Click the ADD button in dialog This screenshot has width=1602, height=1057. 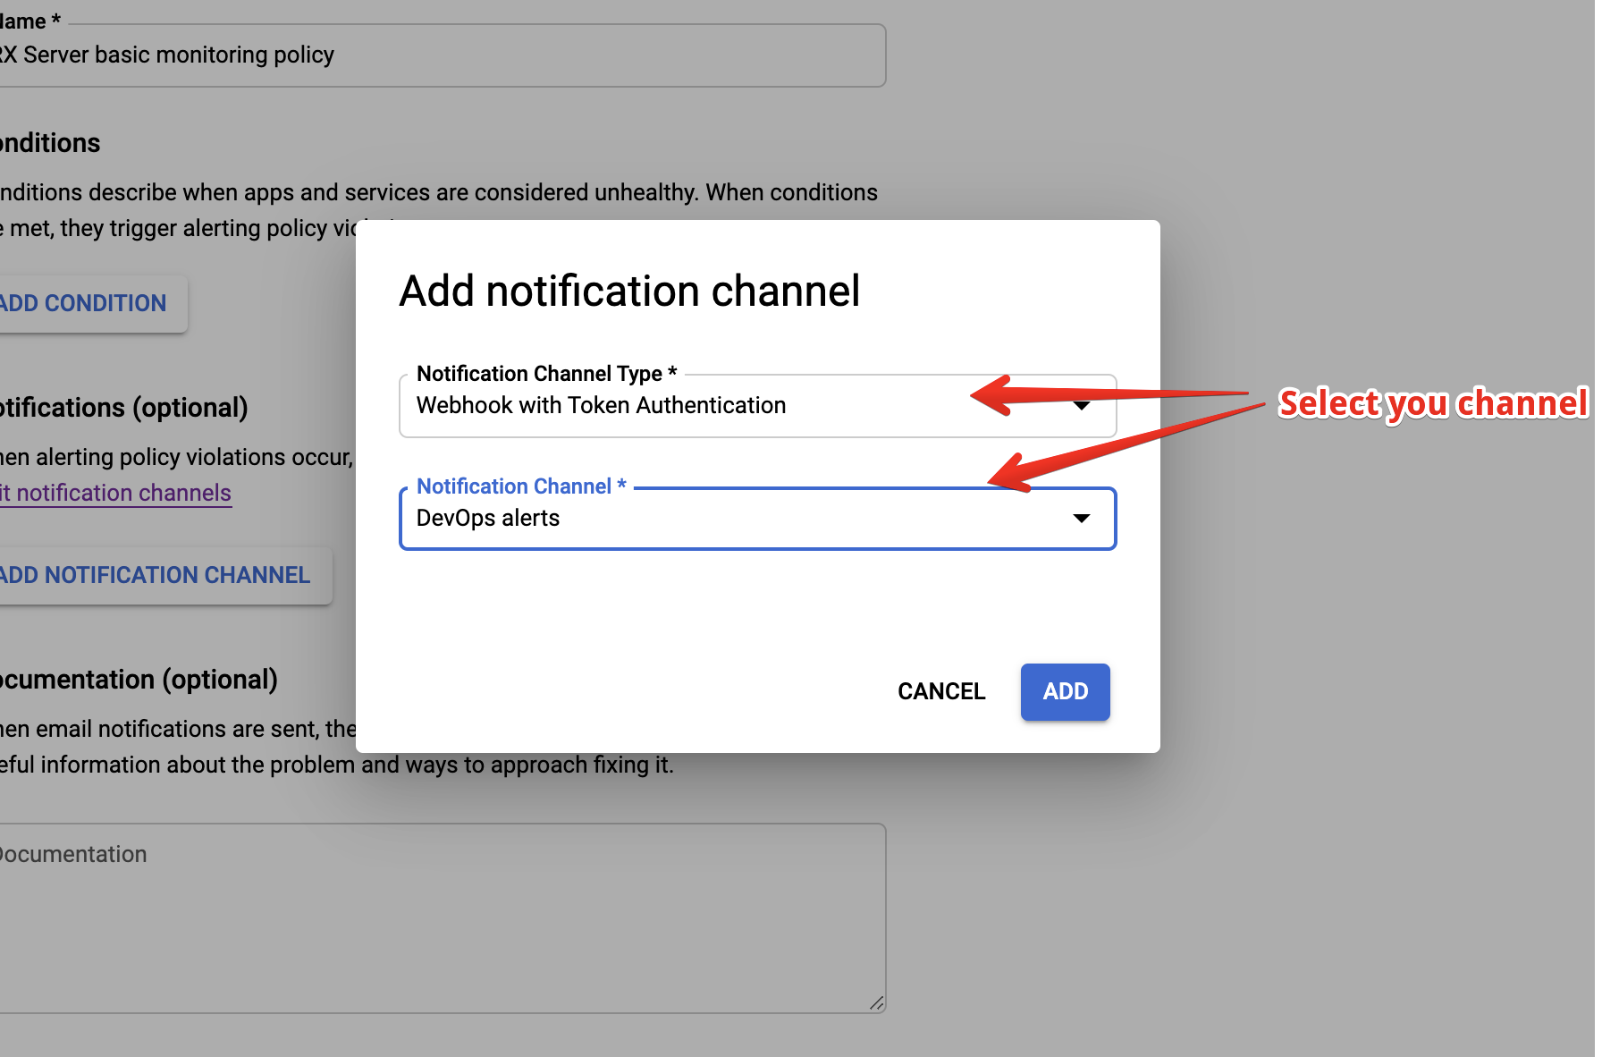(x=1065, y=691)
